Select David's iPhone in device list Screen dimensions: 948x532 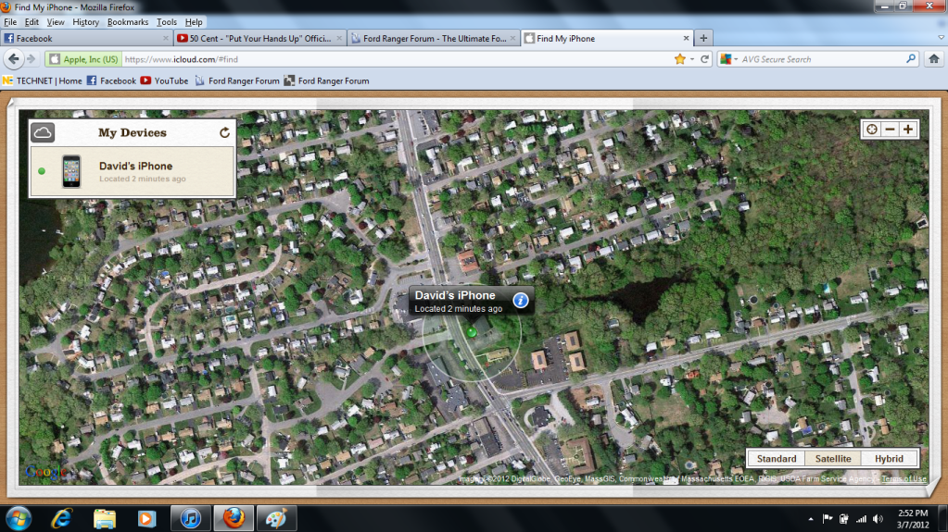(133, 171)
